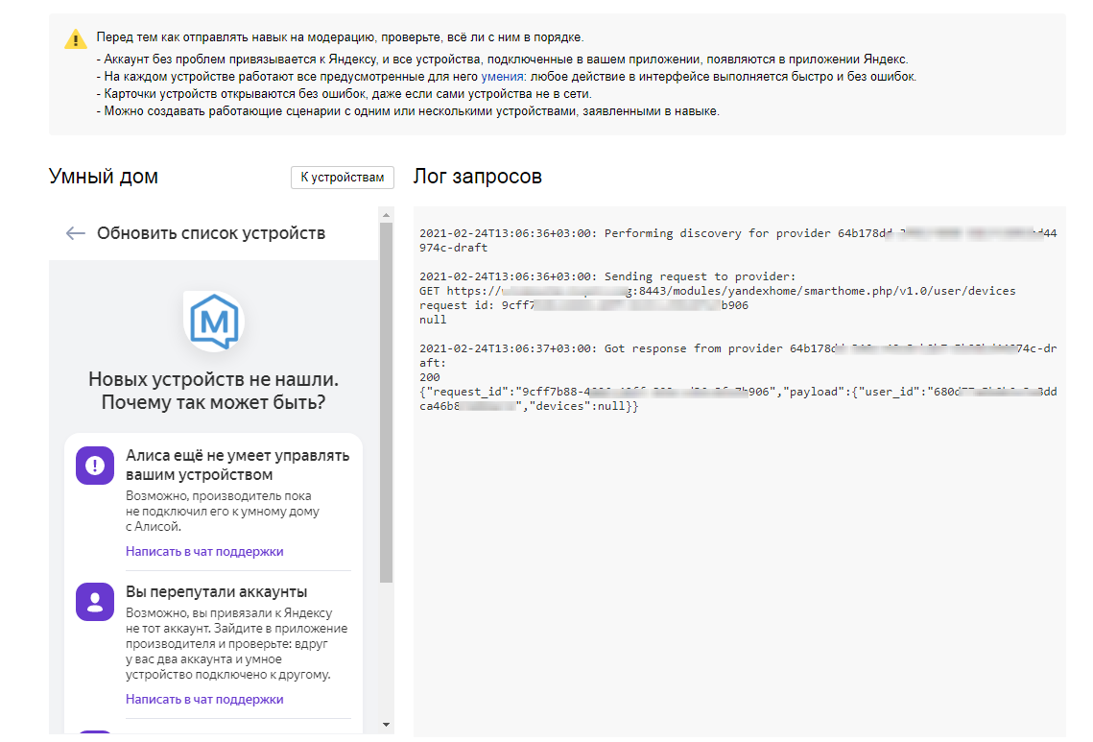Screen dimensions: 1093x742
Task: Click the null line after request id
Action: click(x=433, y=320)
